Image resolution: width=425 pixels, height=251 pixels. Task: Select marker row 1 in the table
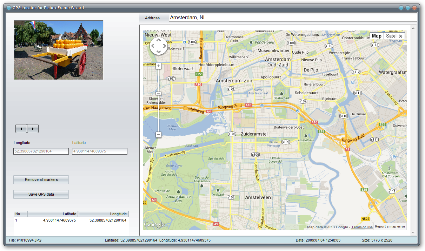pyautogui.click(x=71, y=220)
